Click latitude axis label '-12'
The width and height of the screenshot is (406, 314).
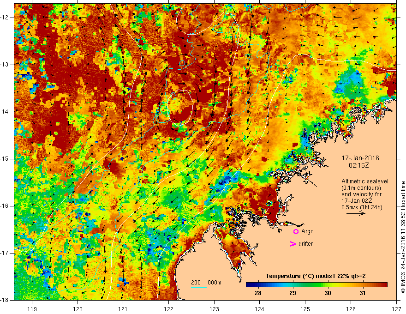tap(5, 18)
